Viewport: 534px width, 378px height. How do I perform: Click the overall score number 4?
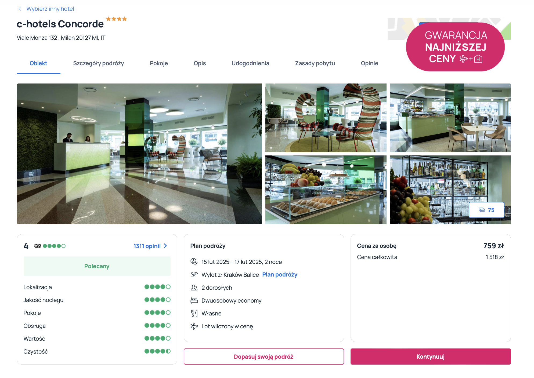click(x=26, y=246)
